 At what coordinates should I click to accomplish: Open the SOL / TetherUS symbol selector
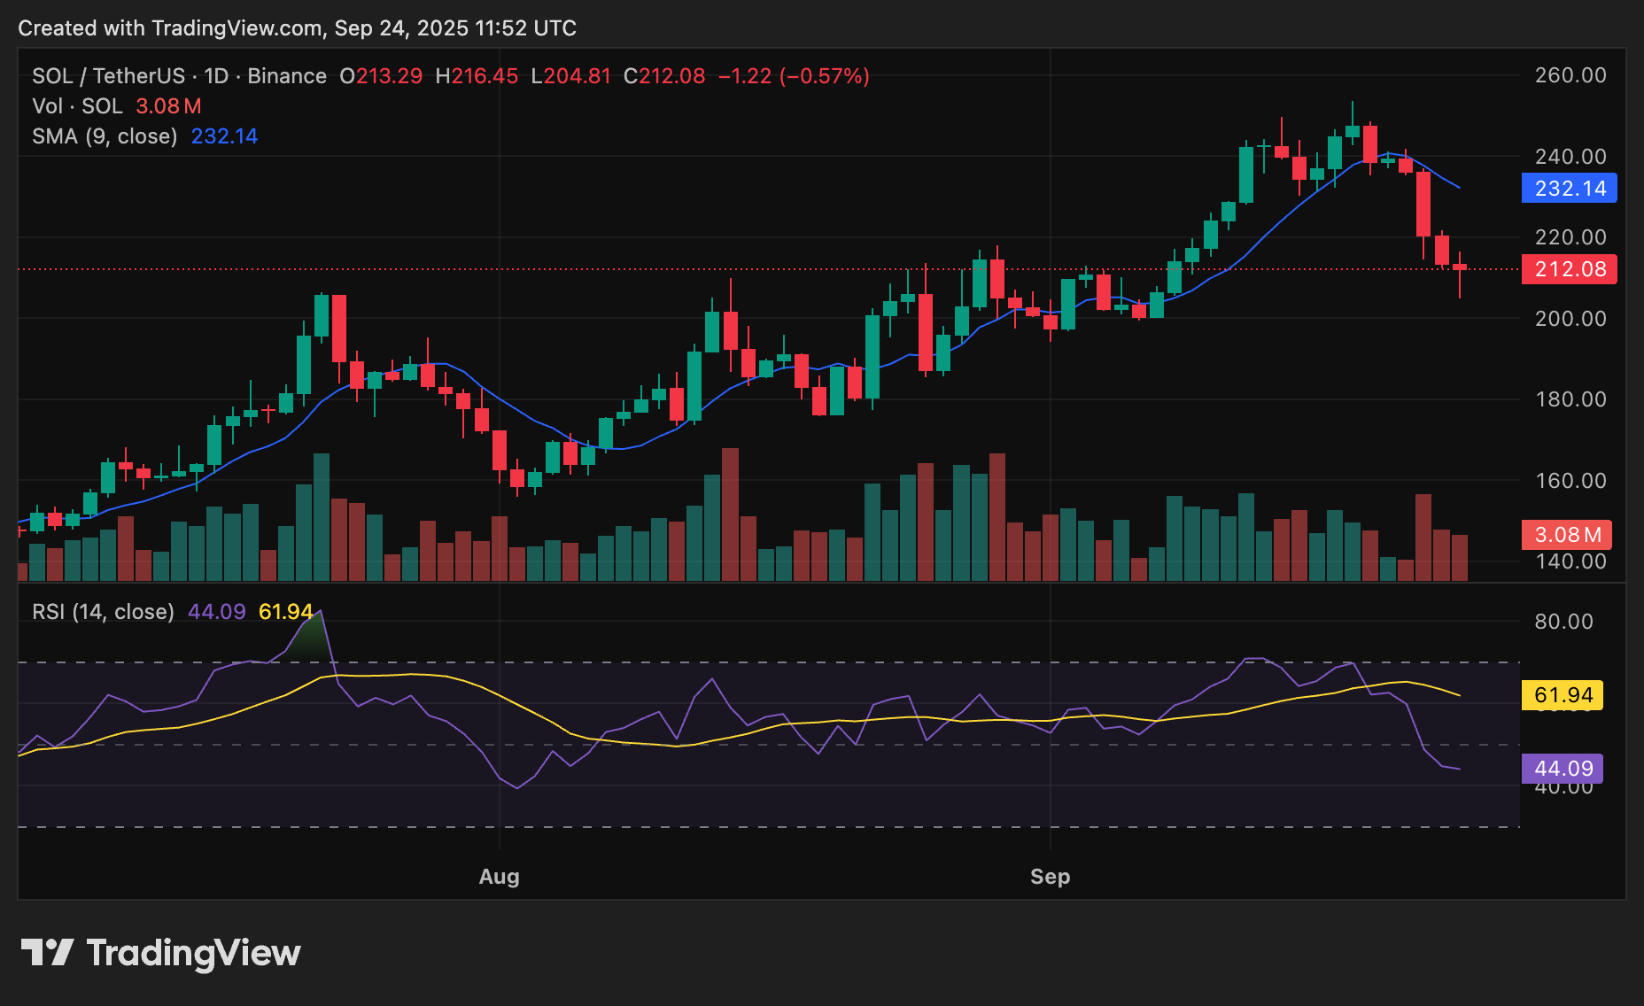click(x=106, y=76)
